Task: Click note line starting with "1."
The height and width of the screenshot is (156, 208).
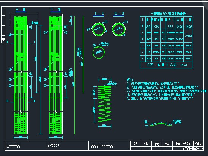Action: [x=153, y=83]
